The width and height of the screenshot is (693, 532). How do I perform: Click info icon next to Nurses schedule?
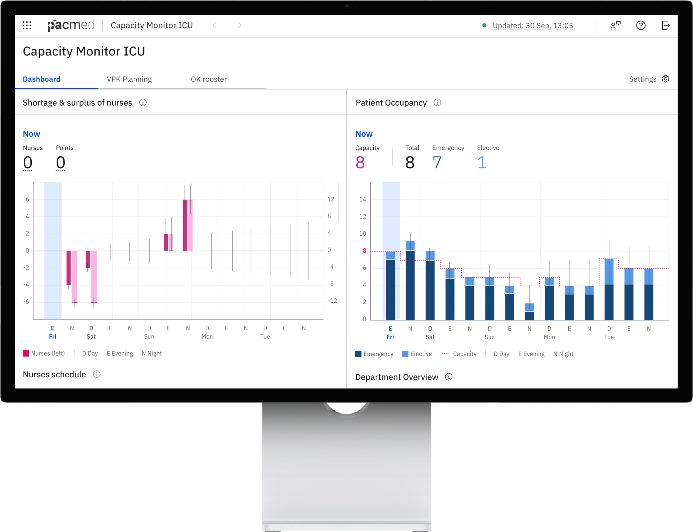tap(97, 374)
